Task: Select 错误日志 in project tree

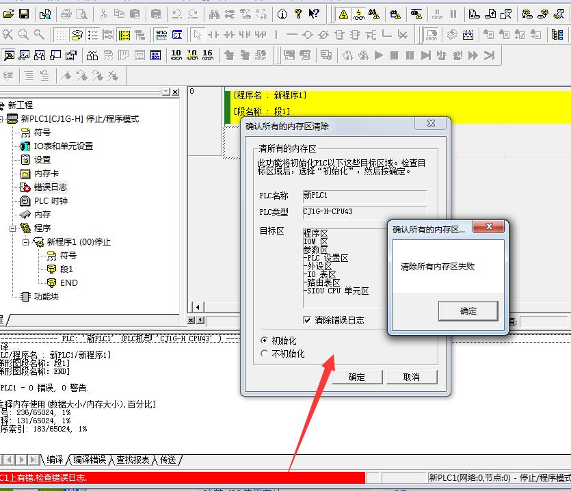Action: (50, 187)
